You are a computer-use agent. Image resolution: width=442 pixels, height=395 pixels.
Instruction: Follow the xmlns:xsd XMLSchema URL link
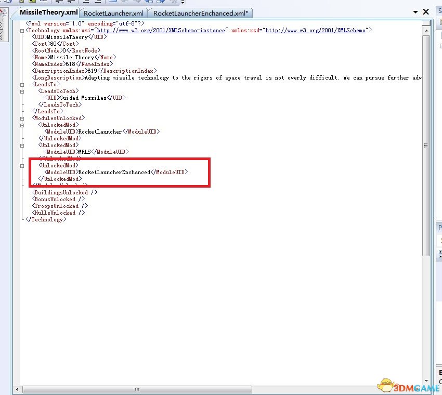(316, 31)
